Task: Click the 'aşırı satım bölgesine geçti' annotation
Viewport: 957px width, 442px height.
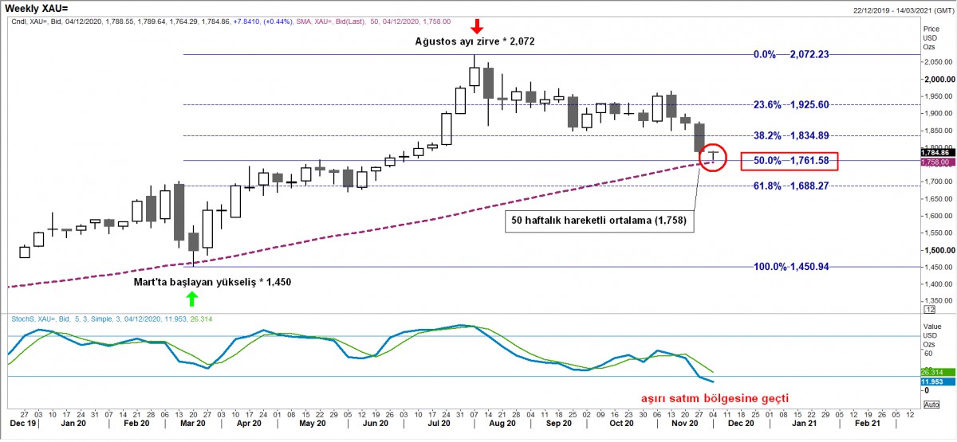Action: tap(714, 397)
